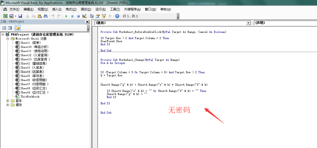Screen dimensions: 317x148
Task: Click the Undo arrow icon
Action: click(x=53, y=16)
